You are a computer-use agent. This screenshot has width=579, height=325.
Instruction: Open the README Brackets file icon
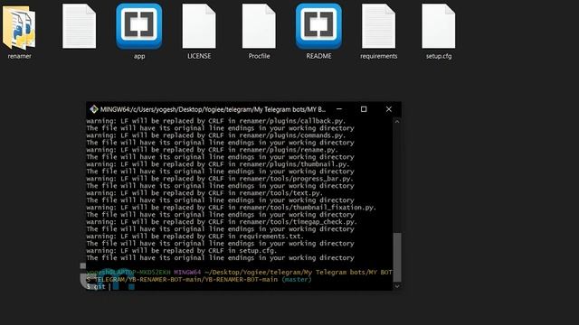318,26
